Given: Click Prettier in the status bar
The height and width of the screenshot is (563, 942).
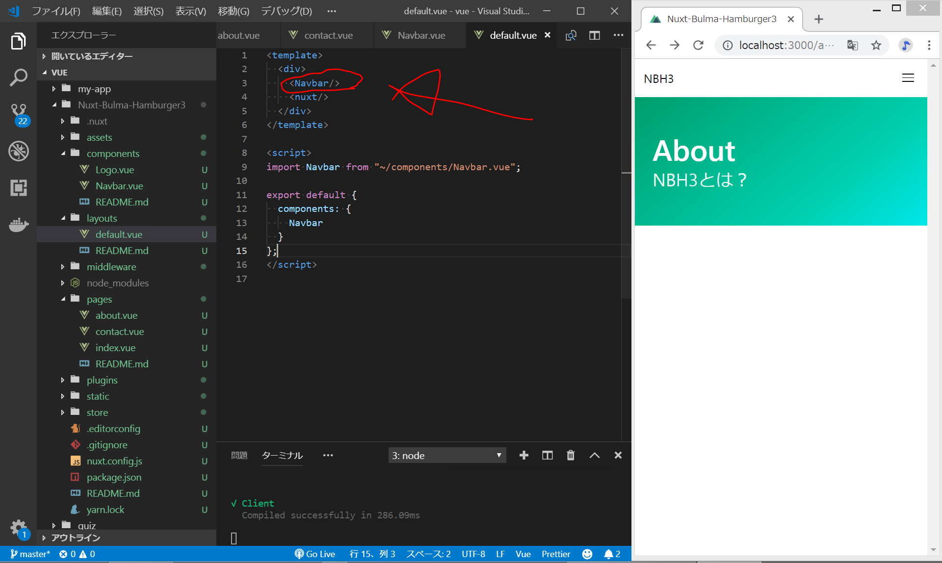Looking at the screenshot, I should (x=556, y=554).
